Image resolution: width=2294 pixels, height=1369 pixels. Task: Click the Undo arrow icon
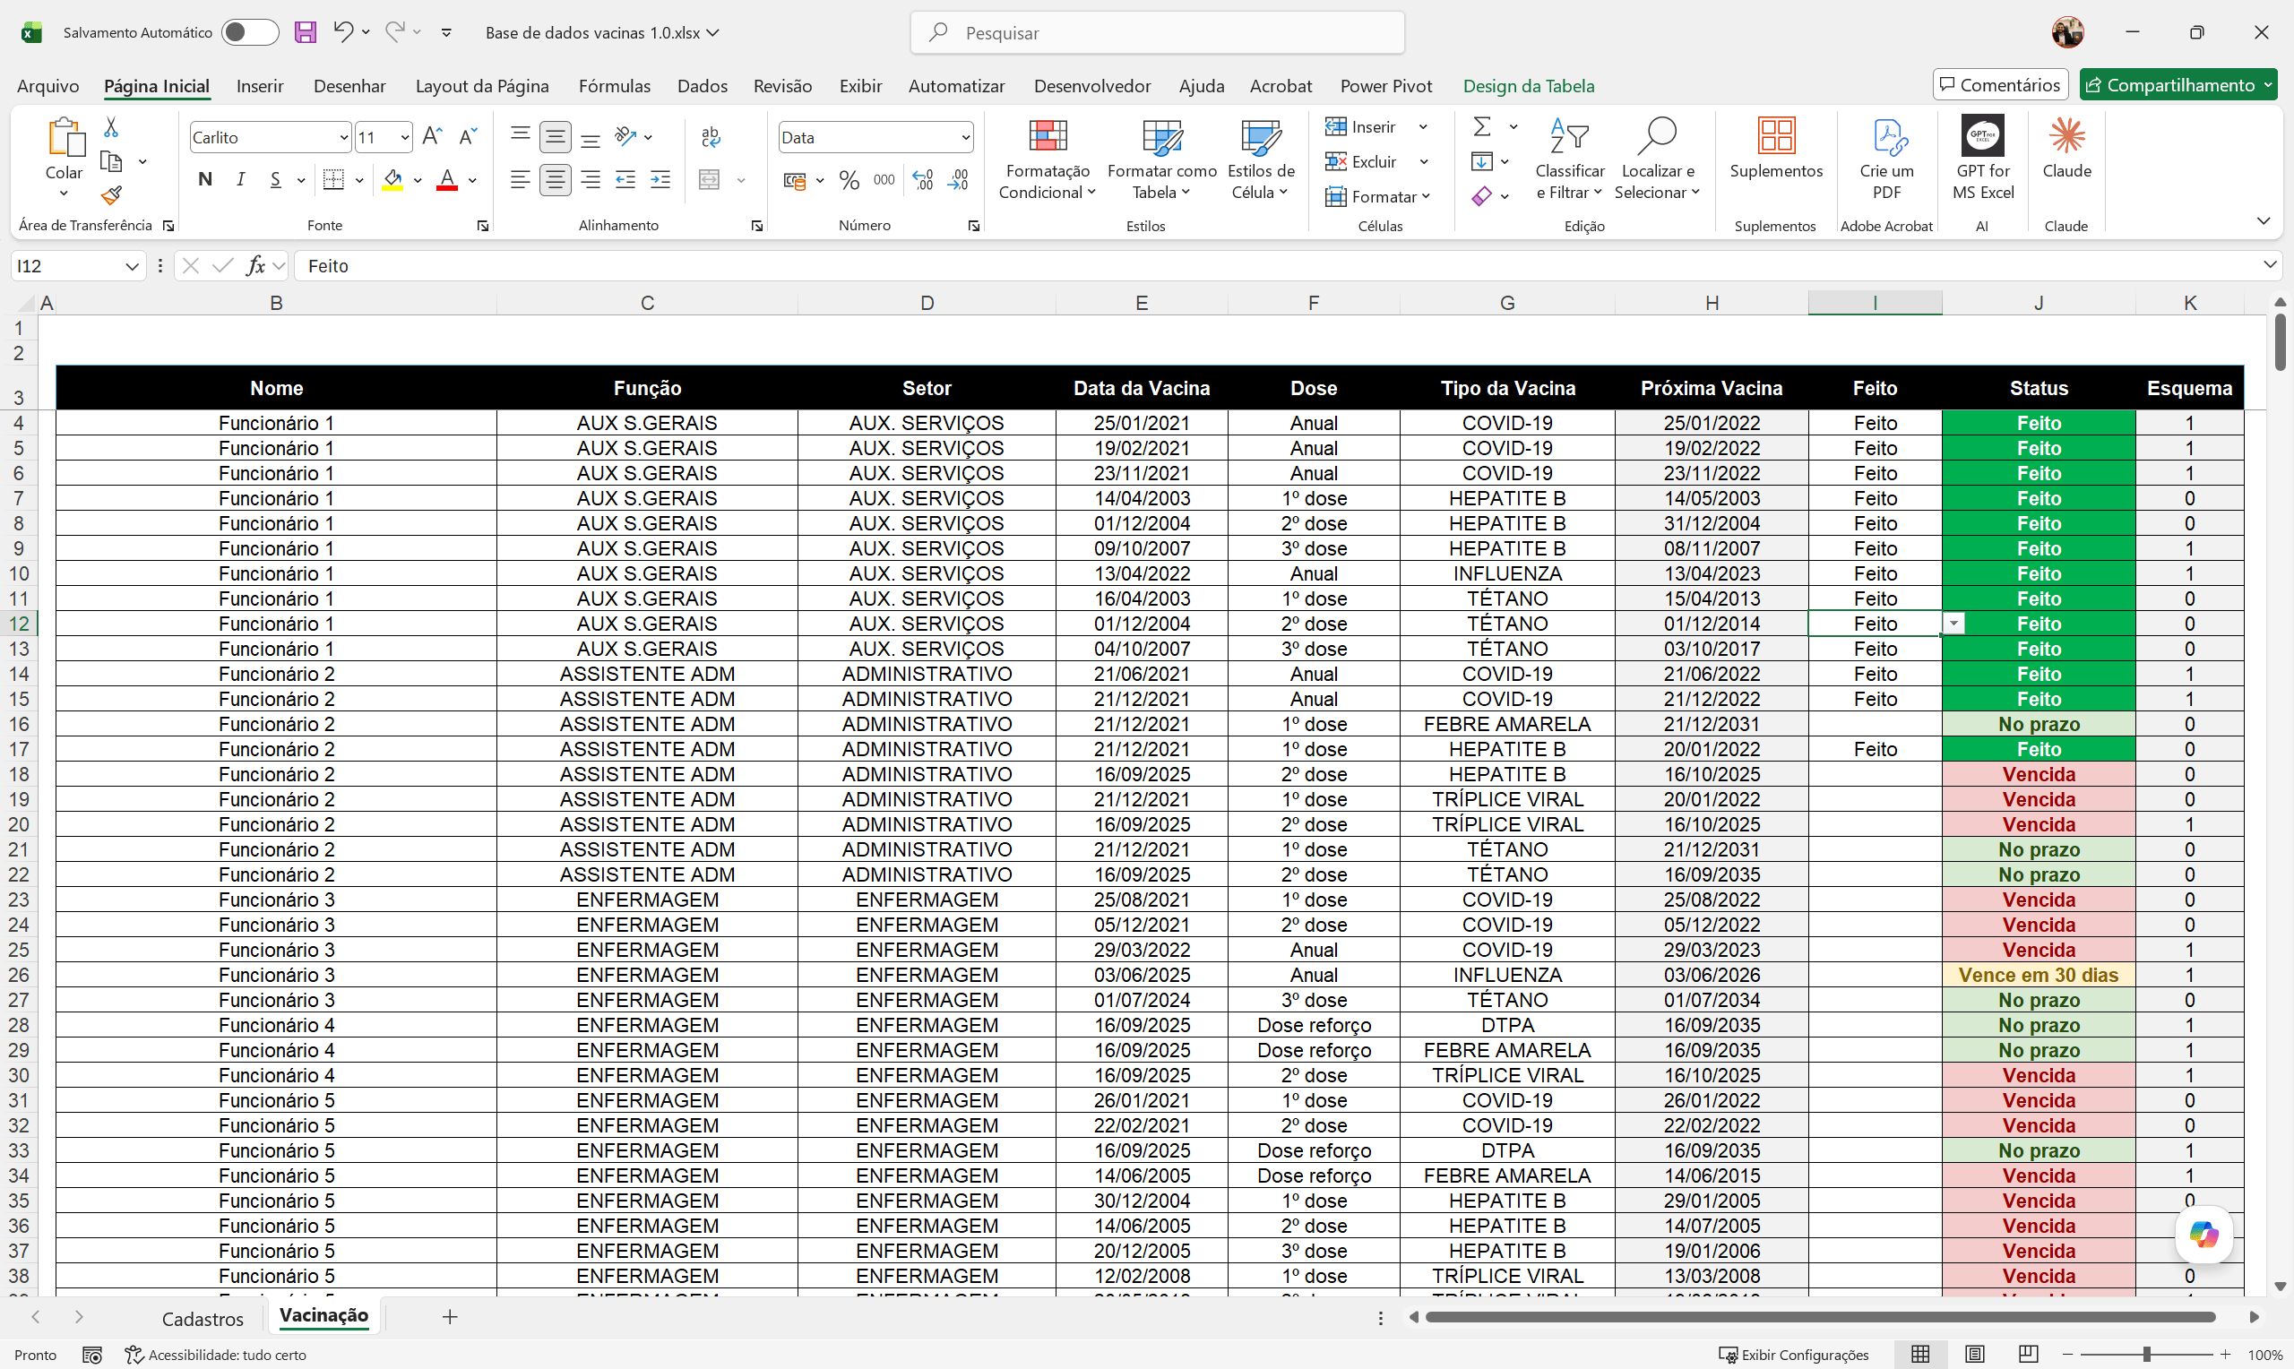(342, 32)
